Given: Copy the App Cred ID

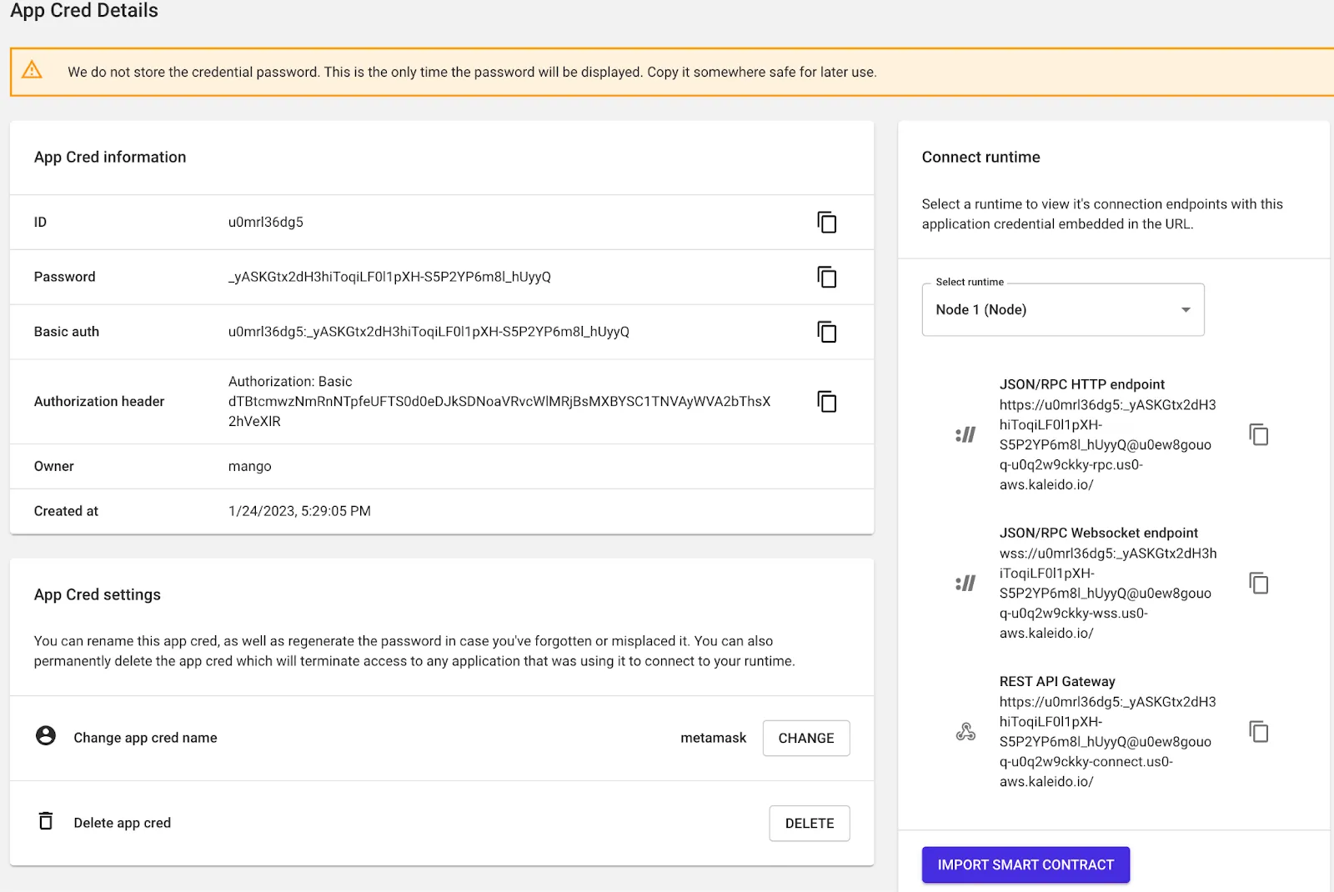Looking at the screenshot, I should 826,223.
